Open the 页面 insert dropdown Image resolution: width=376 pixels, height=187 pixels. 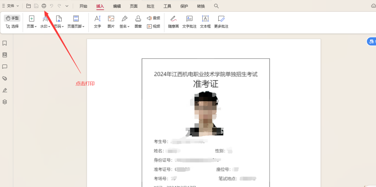coord(32,22)
